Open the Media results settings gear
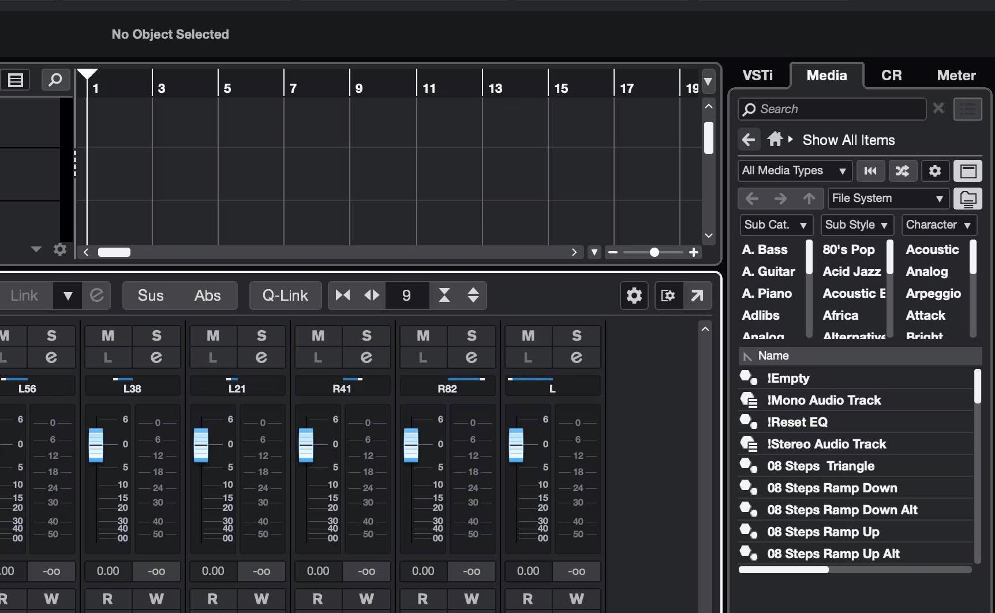The image size is (995, 613). 935,171
